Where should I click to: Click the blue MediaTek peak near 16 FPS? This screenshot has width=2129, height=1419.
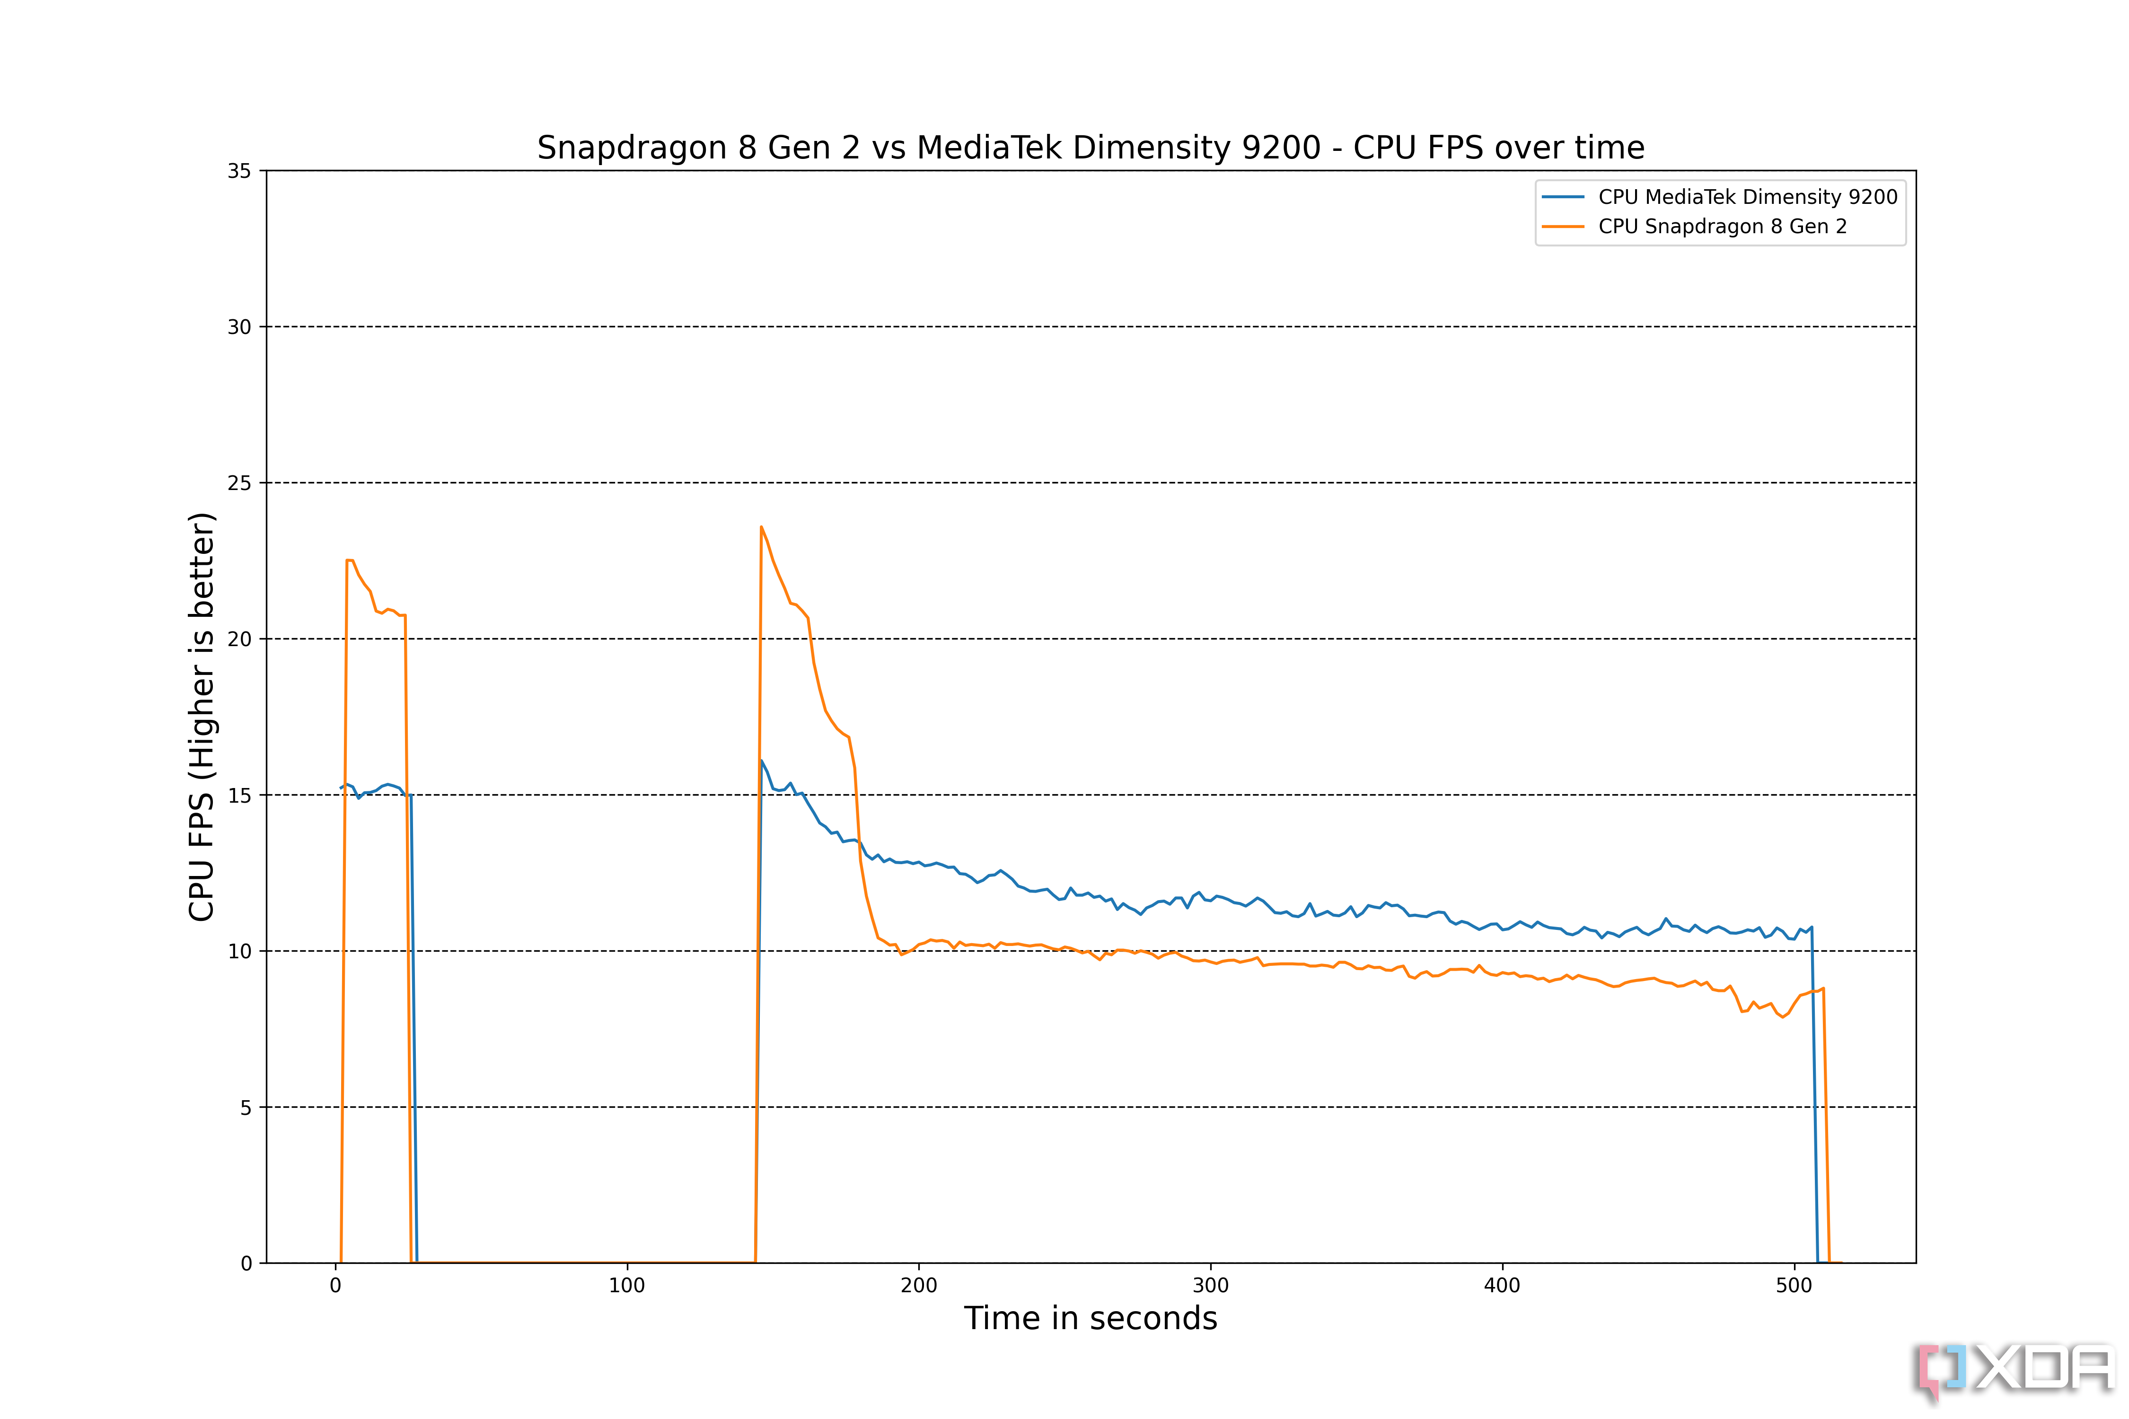point(762,761)
